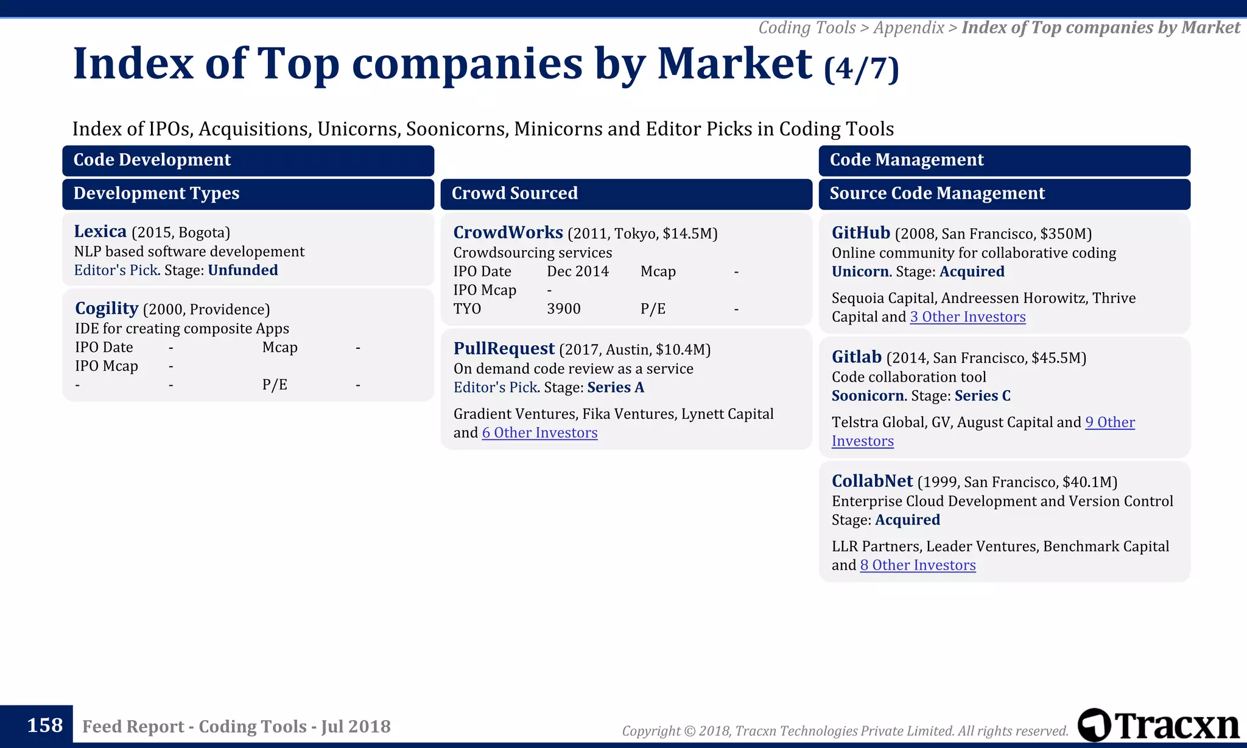Click the page number 158
Viewport: 1247px width, 748px height.
click(44, 725)
